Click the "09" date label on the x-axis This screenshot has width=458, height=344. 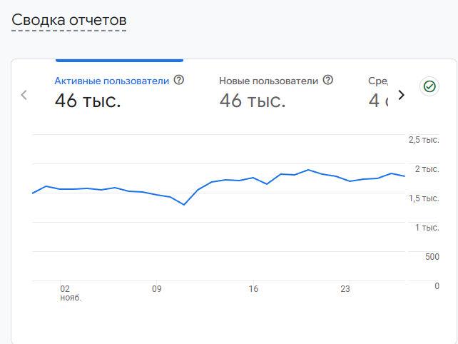click(157, 289)
